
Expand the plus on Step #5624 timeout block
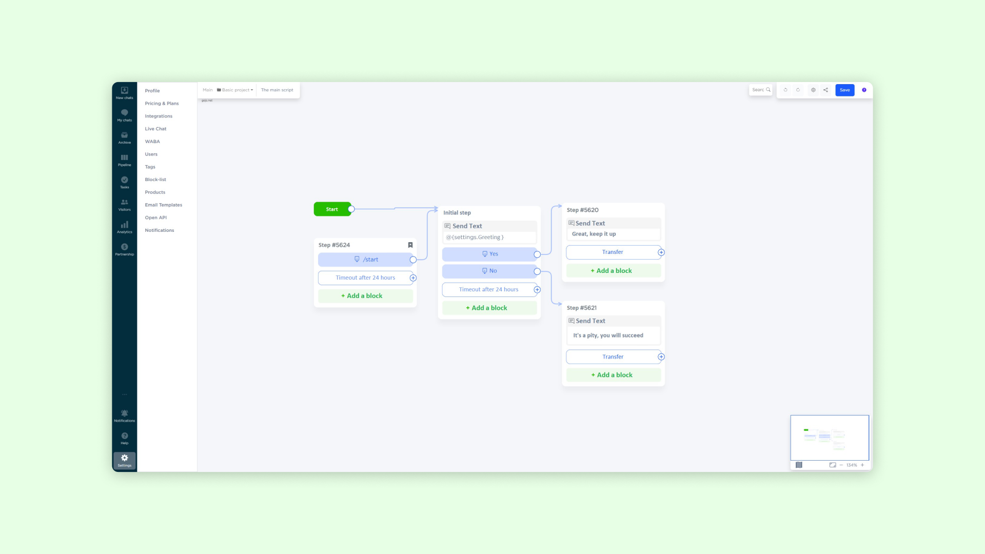click(413, 278)
